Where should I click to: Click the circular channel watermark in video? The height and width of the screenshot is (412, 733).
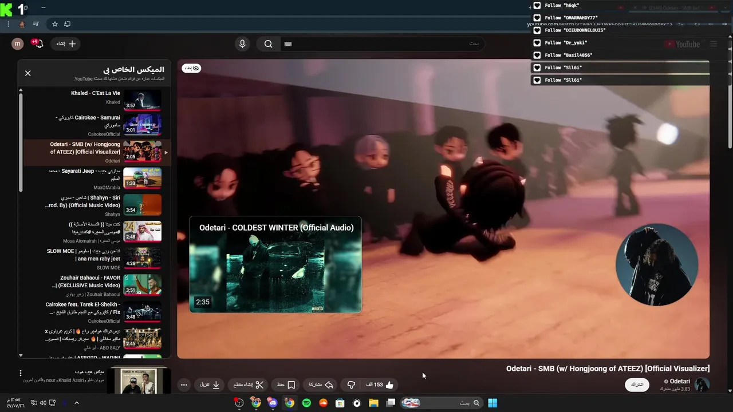[x=657, y=264]
